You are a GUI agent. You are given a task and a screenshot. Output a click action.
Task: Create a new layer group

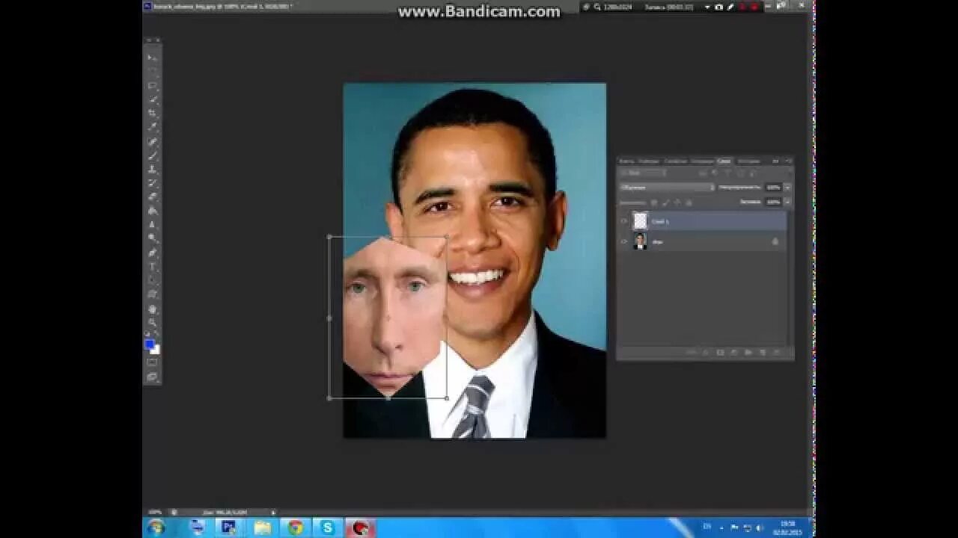[748, 353]
